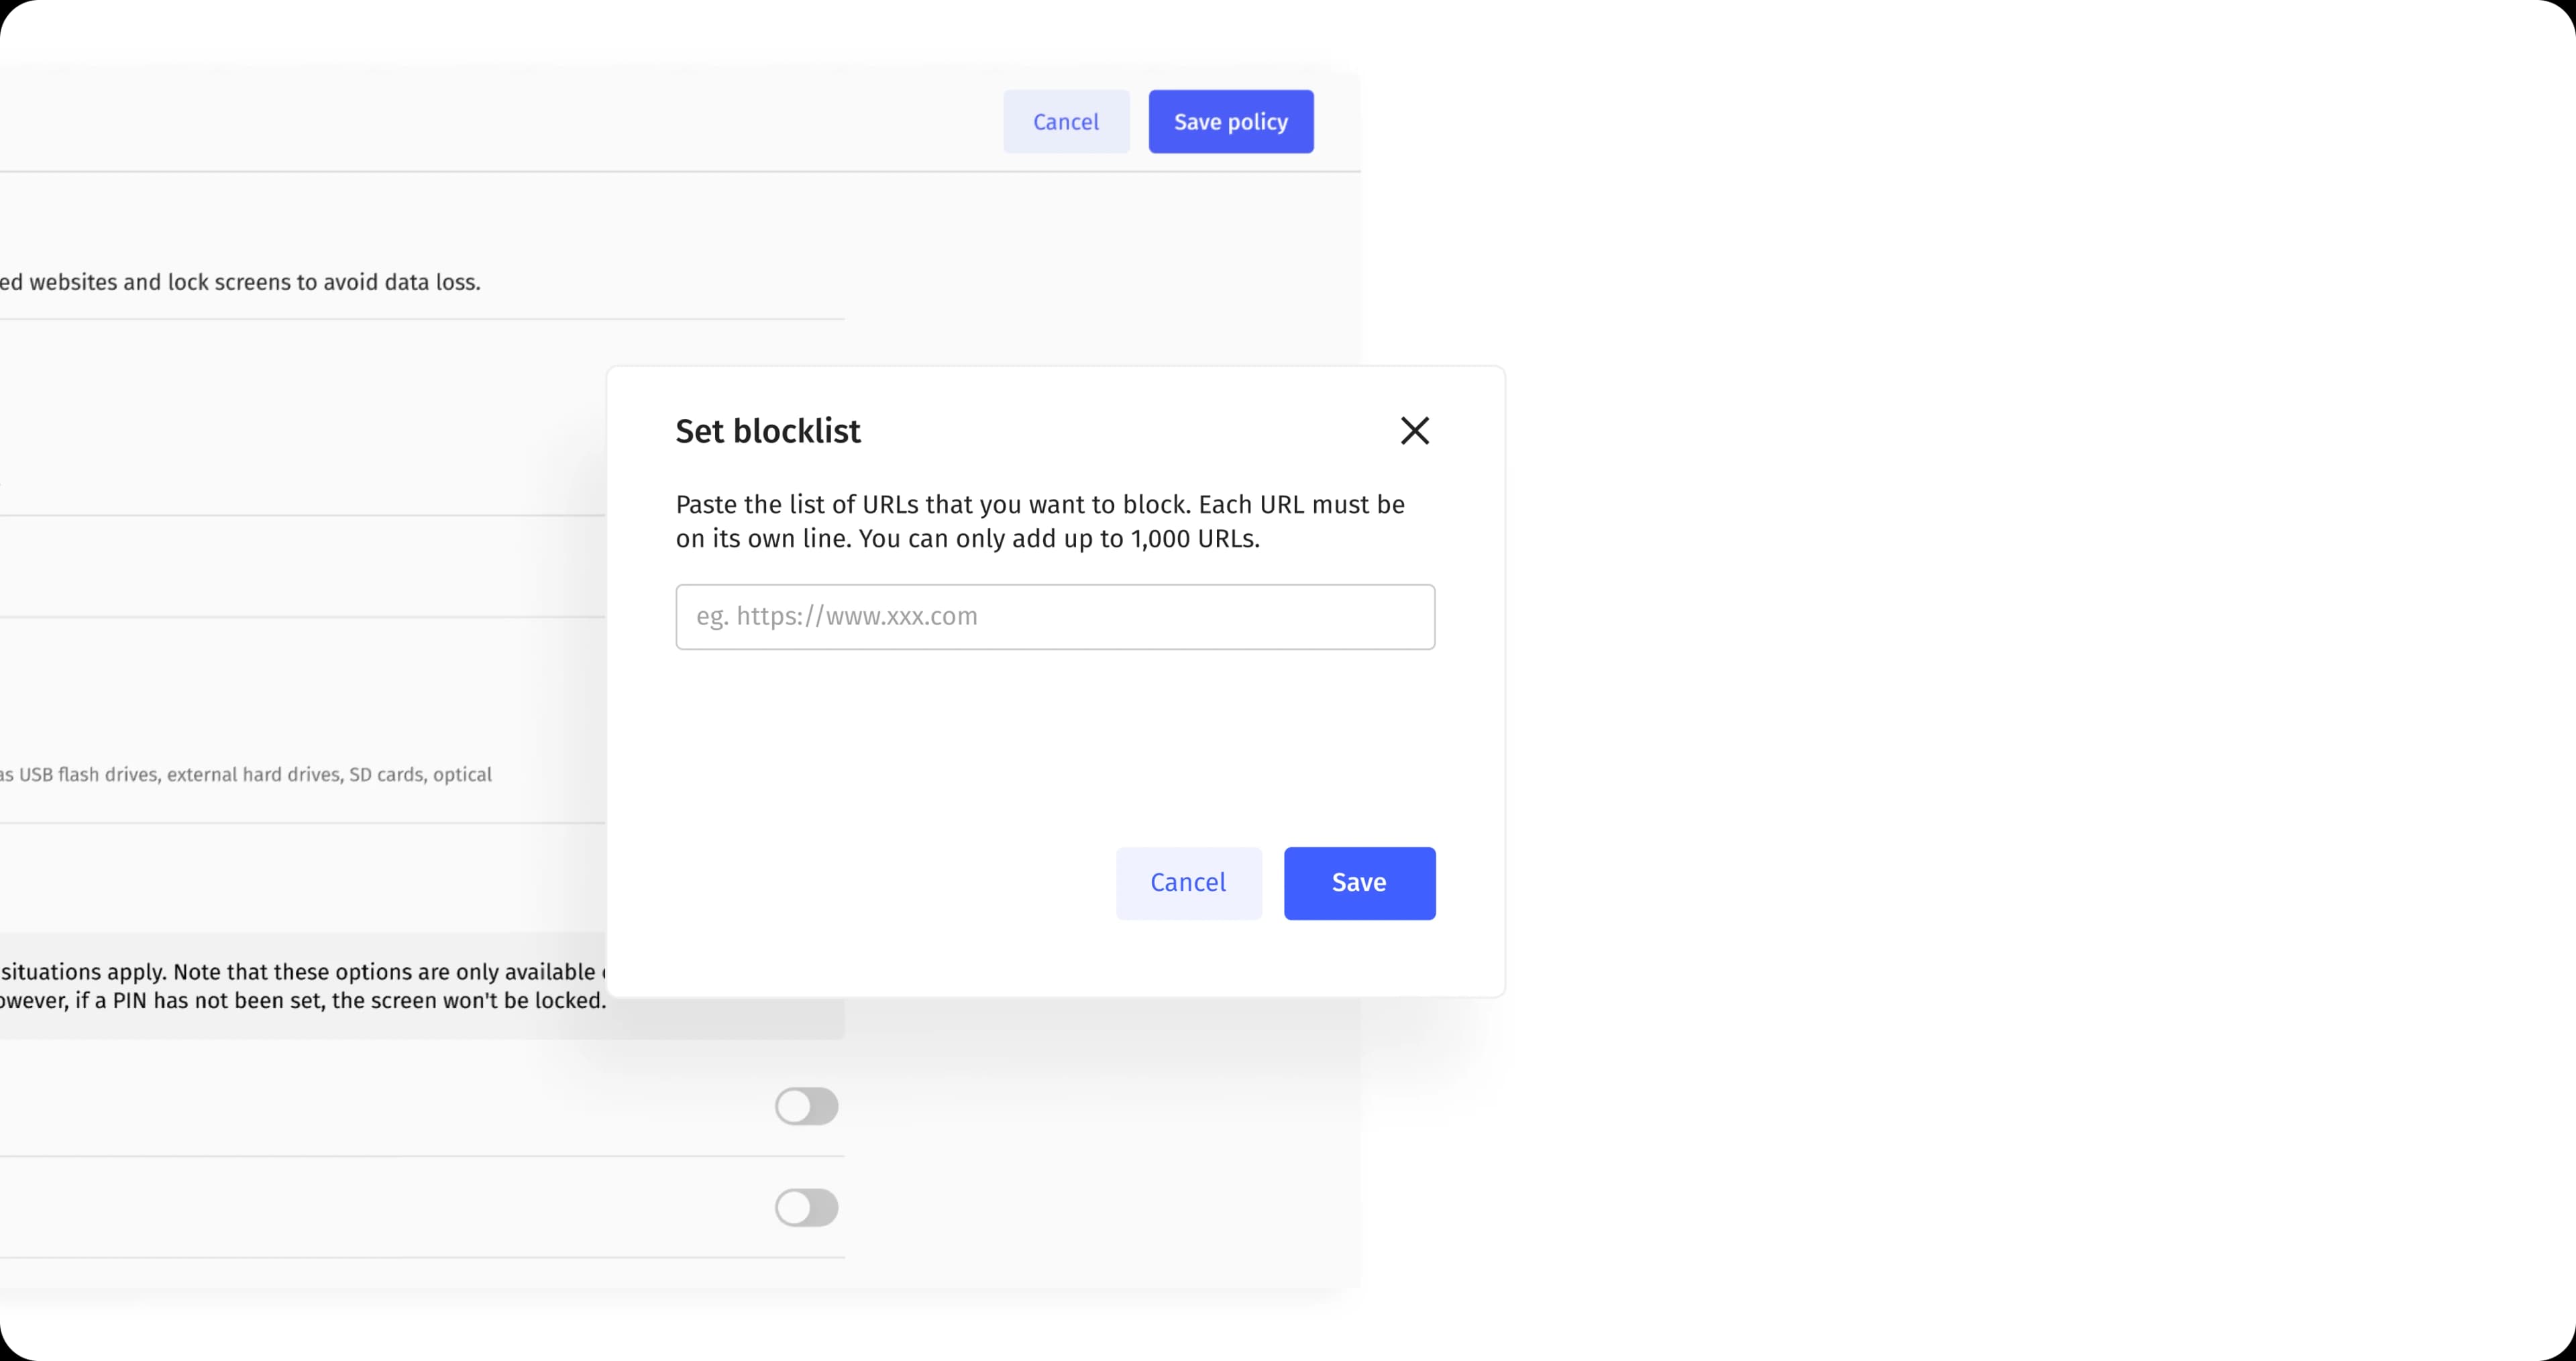Click the "eg. https://www.xxx.com" placeholder text
This screenshot has height=1361, width=2576.
(x=837, y=616)
